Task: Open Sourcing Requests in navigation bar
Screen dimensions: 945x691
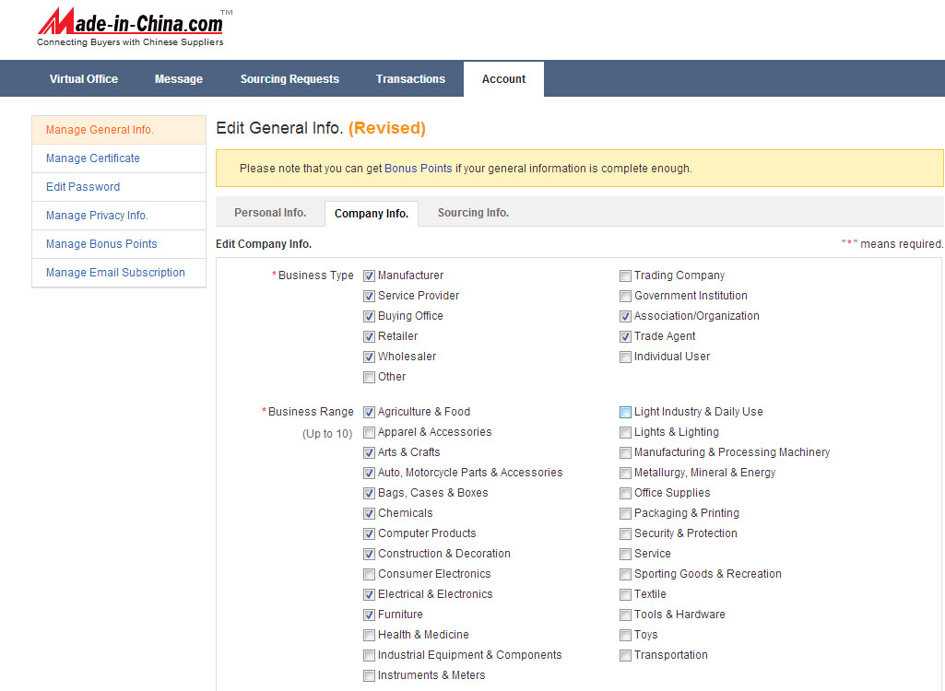Action: click(289, 79)
